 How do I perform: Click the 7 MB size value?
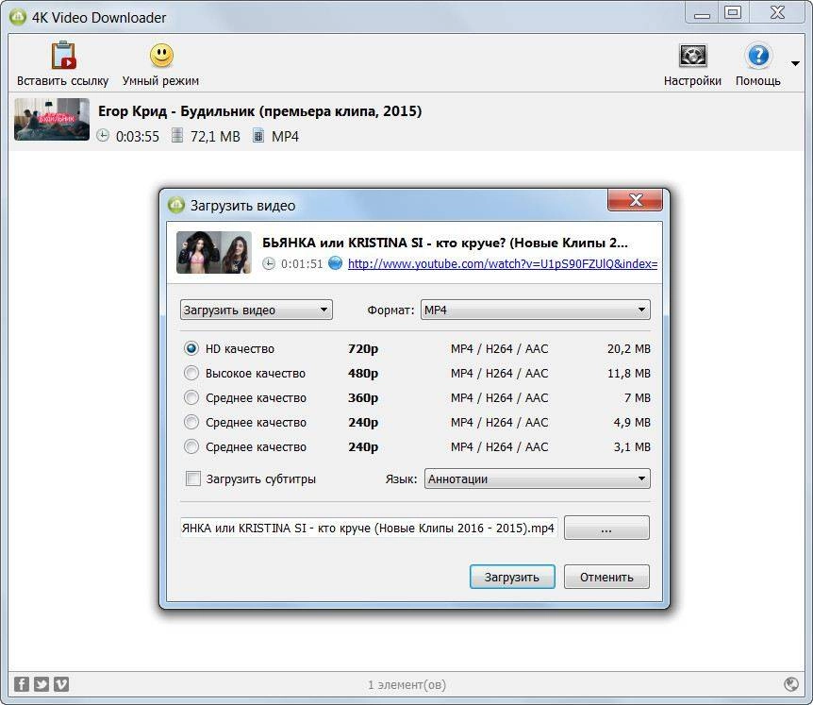coord(638,397)
